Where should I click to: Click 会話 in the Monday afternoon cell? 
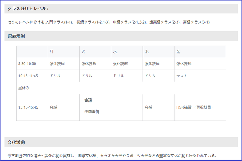[x=53, y=107]
